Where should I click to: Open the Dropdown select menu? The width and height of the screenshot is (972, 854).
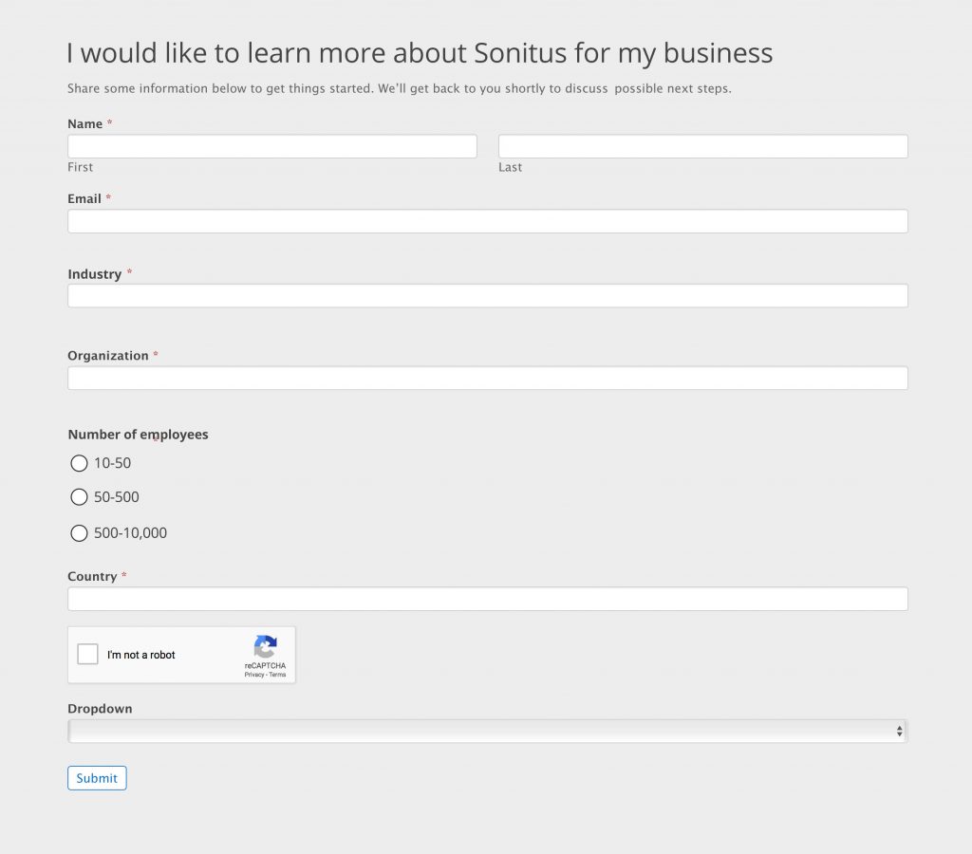[487, 730]
